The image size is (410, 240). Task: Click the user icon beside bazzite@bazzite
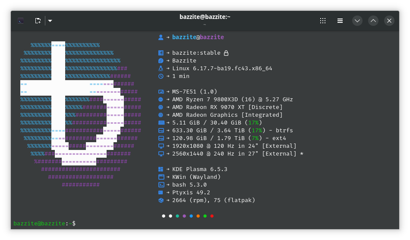pyautogui.click(x=161, y=37)
